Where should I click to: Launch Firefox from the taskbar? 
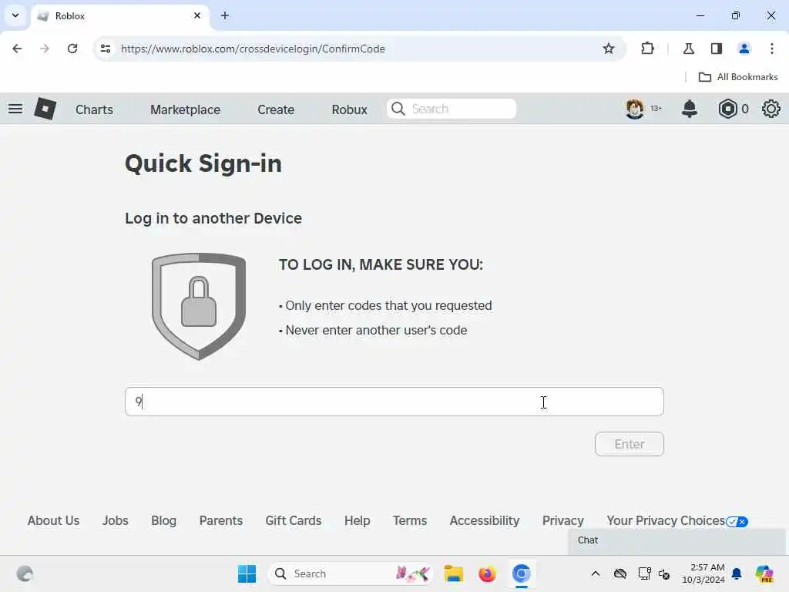(x=487, y=573)
